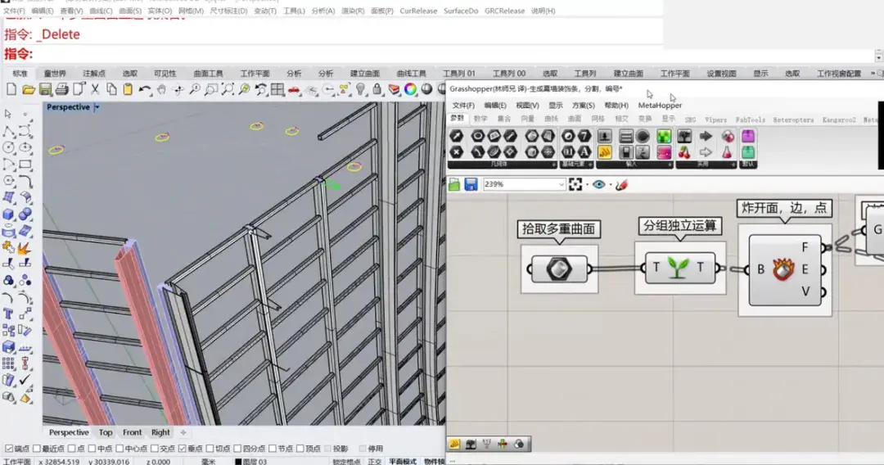This screenshot has height=465, width=884.
Task: Expand the 实用 ribbon panel plus
Action: tap(733, 165)
